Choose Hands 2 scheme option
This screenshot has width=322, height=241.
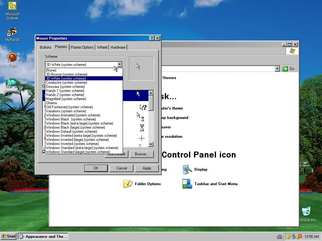[84, 95]
